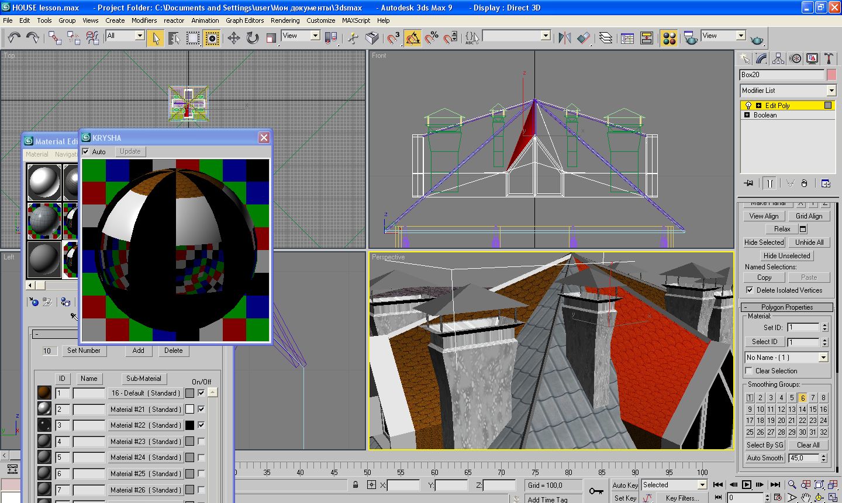This screenshot has height=503, width=842.
Task: Open the Rendering menu
Action: click(x=285, y=20)
